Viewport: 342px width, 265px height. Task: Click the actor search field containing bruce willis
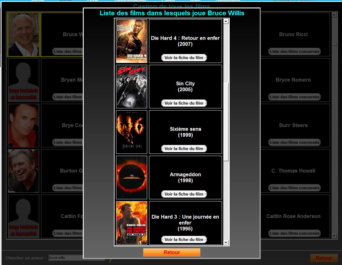[x=66, y=258]
